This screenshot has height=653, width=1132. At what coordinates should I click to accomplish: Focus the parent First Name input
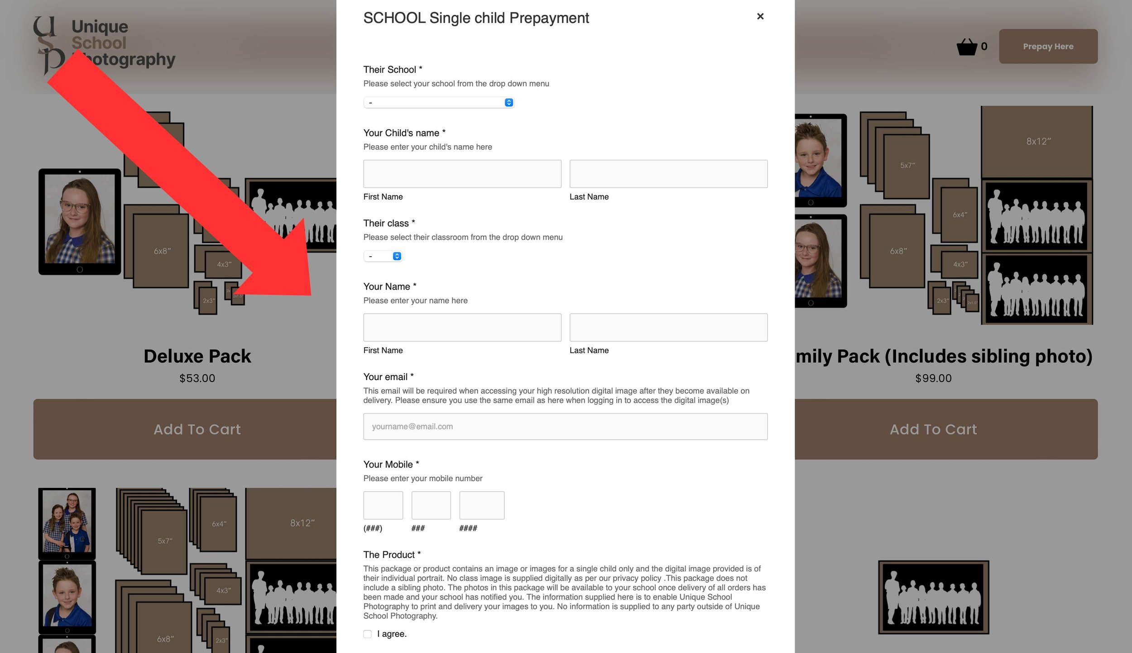(x=462, y=327)
